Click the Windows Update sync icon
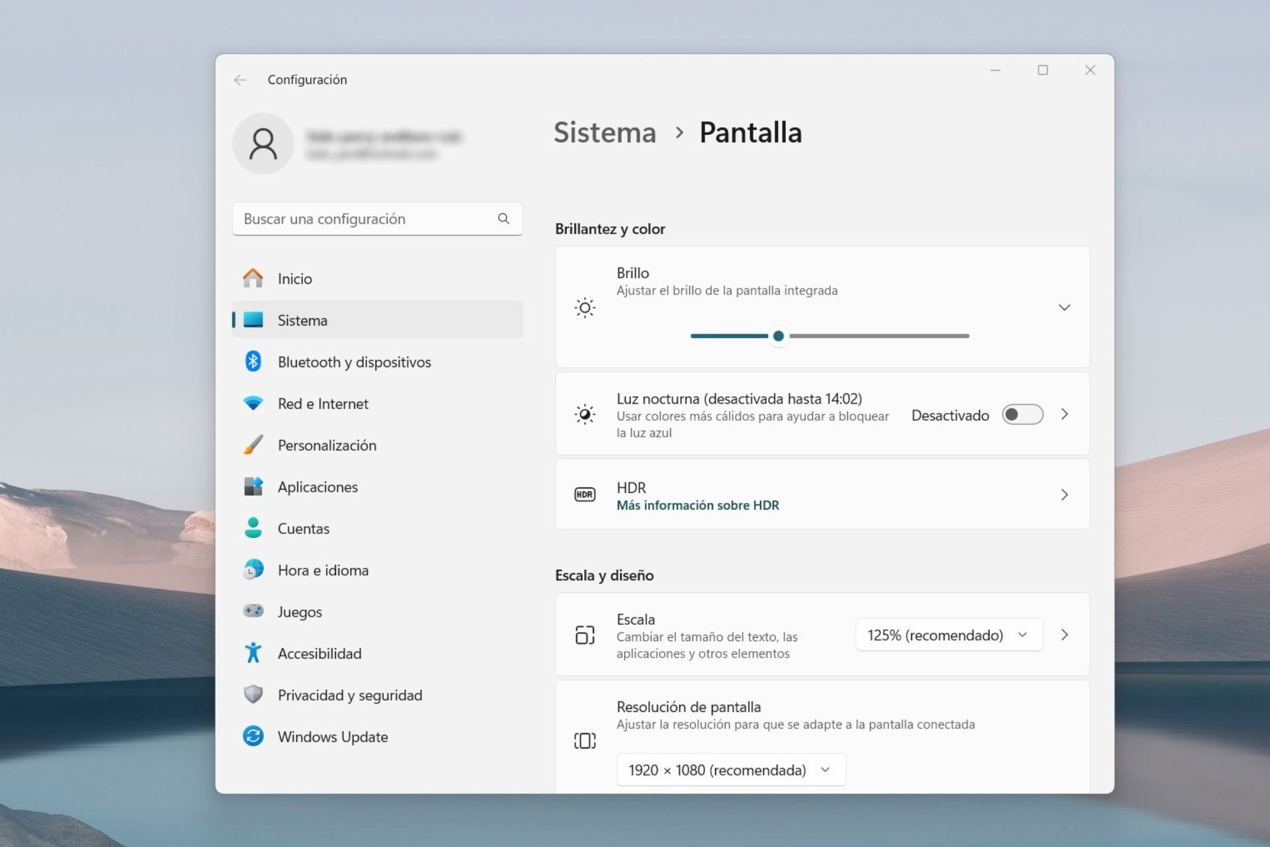Viewport: 1270px width, 847px height. 253,736
